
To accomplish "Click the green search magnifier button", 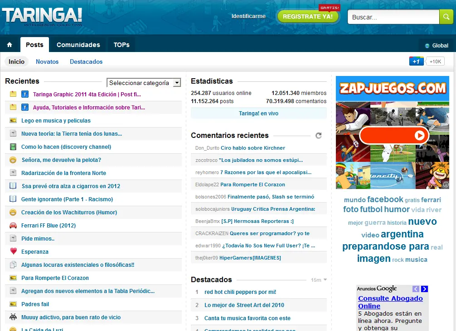I will click(x=446, y=17).
